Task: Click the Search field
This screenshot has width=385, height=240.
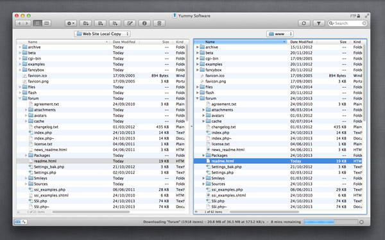Action: tap(347, 23)
